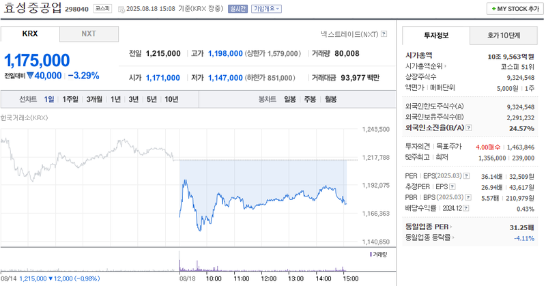
Task: Click the 실시간 badge button
Action: coord(238,9)
